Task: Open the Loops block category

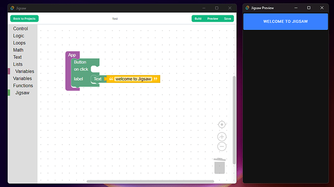Action: tap(19, 43)
